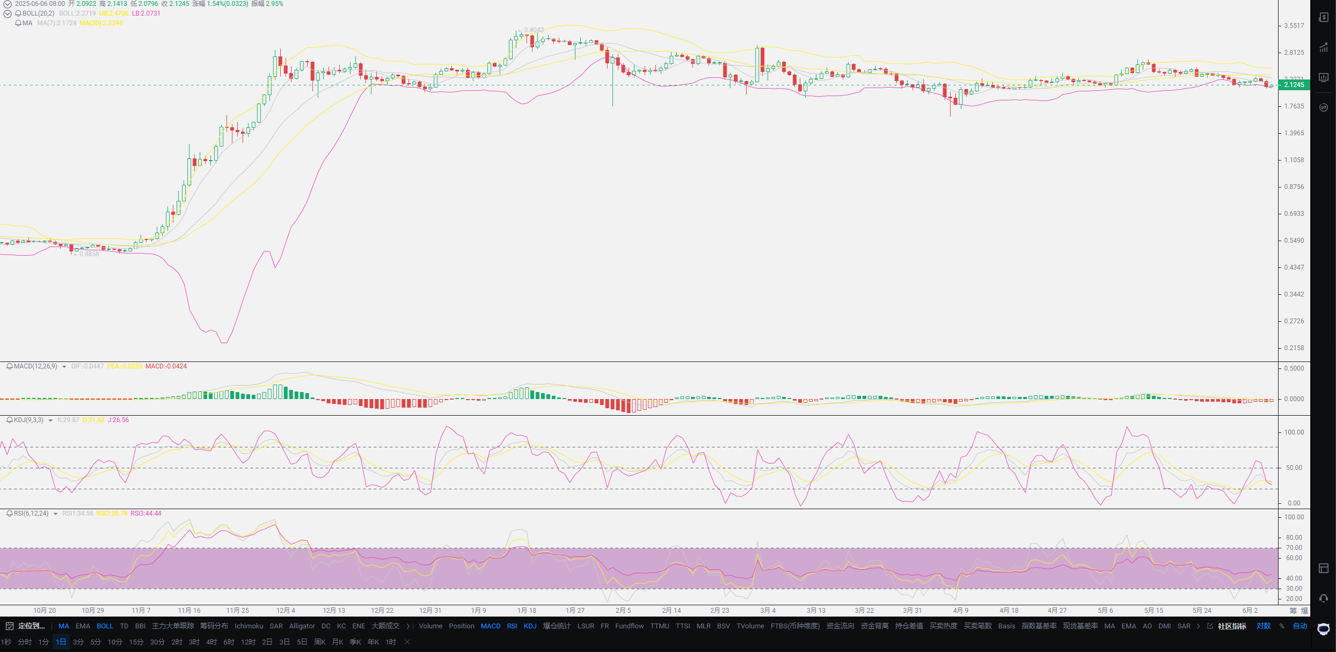
Task: Switch to 周K timeframe tab
Action: tap(320, 642)
